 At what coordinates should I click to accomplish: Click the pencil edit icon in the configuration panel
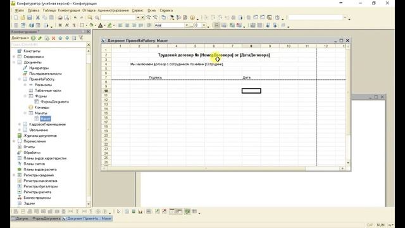coord(40,38)
